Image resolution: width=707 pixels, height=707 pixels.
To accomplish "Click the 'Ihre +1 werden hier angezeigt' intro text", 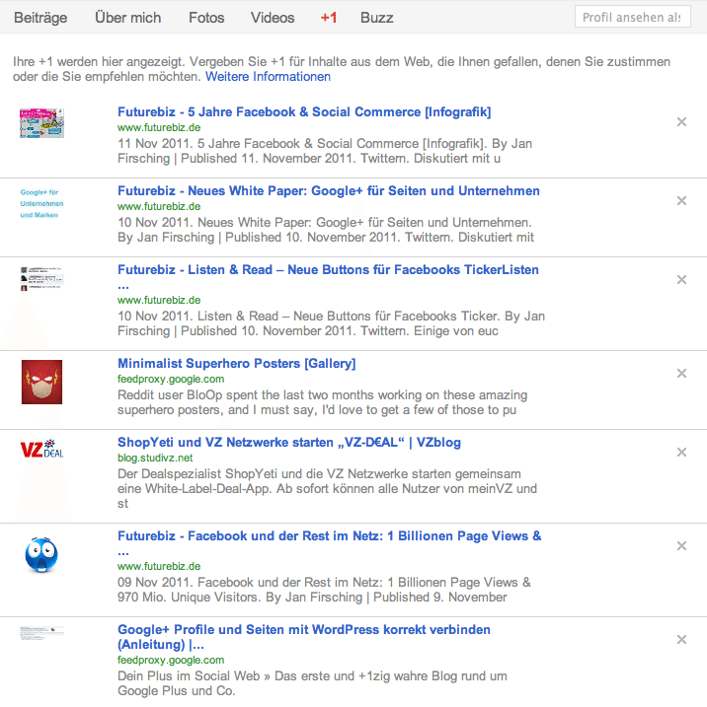I will click(342, 69).
